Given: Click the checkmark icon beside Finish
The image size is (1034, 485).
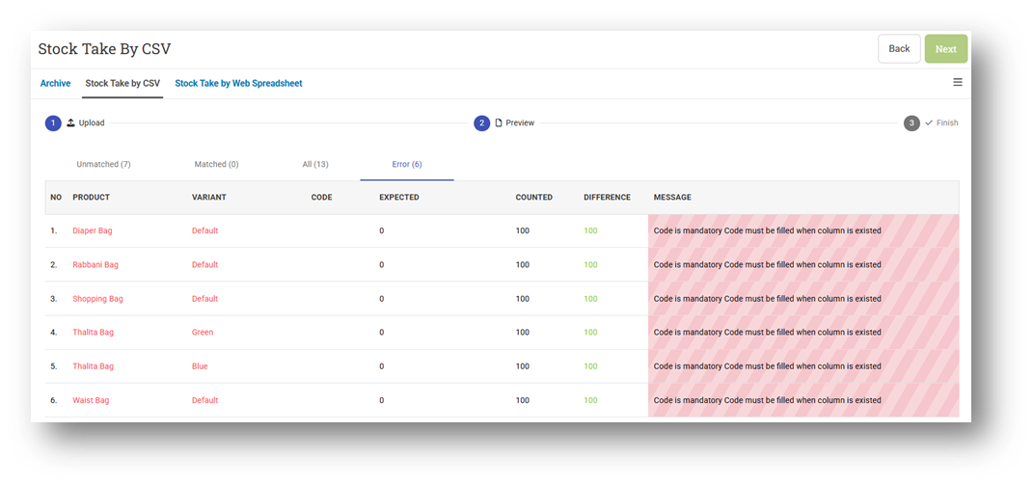Looking at the screenshot, I should coord(929,122).
